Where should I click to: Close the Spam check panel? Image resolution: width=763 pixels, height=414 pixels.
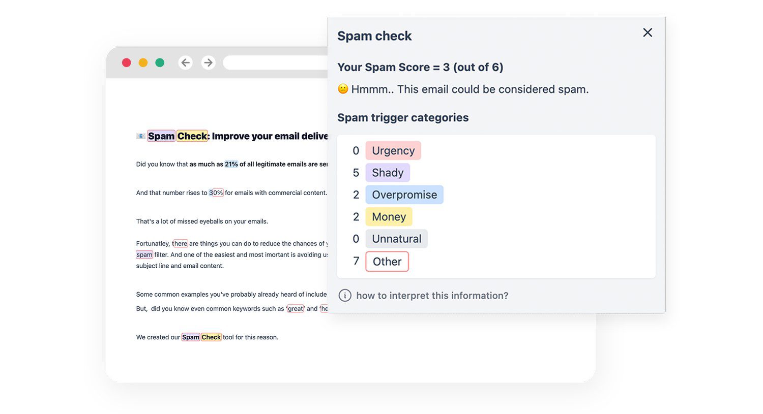[x=647, y=32]
